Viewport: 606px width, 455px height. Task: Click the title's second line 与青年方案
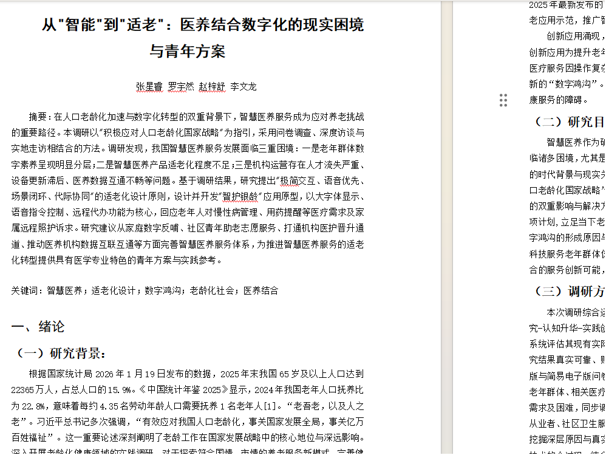pyautogui.click(x=187, y=51)
